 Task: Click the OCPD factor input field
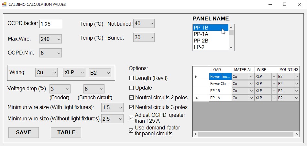click(x=50, y=24)
